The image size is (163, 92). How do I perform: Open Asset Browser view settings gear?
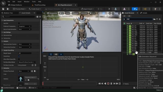click(160, 19)
